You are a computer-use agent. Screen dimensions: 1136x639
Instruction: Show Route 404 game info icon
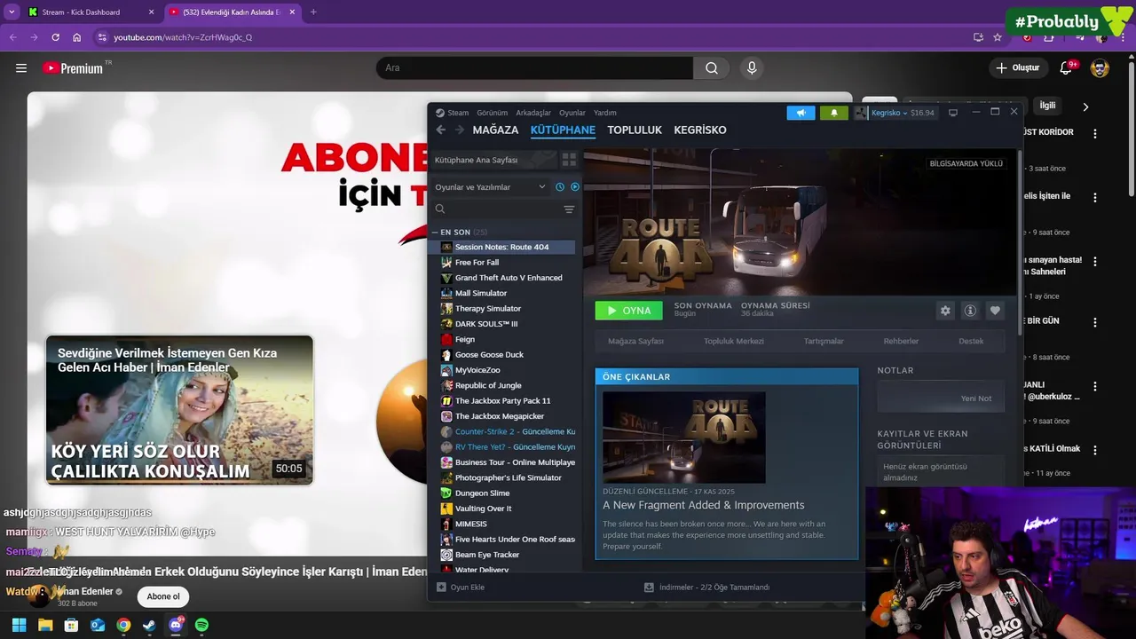click(x=970, y=311)
